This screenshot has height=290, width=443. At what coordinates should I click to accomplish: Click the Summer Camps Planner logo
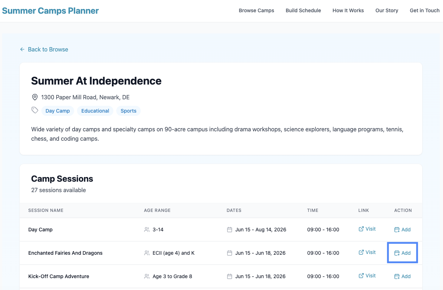50,10
